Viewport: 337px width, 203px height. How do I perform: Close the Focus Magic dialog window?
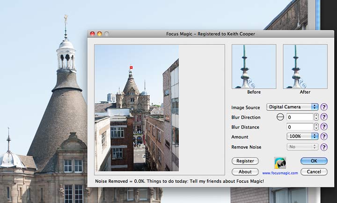[x=92, y=34]
